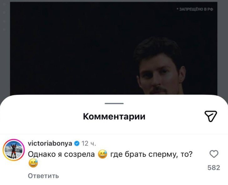Open victoriabonya's avatar story ring

point(14,150)
